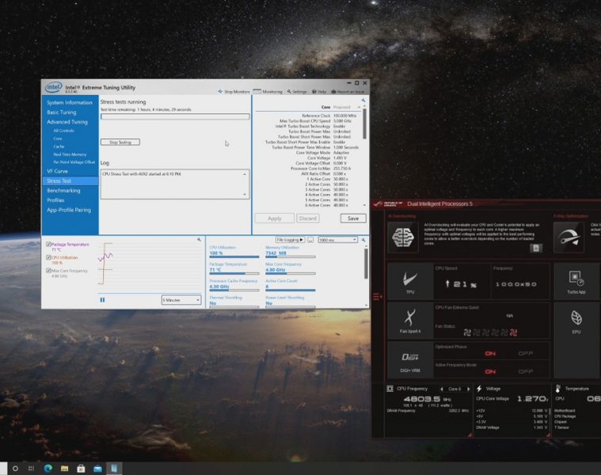Click settings summary vertical scrollbar
Viewport: 601px width, 475px height.
364,124
